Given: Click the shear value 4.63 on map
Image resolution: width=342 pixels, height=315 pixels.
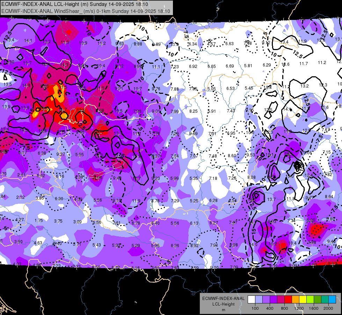Looking at the screenshot, I should (38, 243).
